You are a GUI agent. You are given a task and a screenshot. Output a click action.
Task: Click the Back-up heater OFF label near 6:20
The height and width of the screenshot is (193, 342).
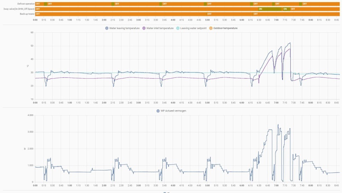tap(256, 14)
